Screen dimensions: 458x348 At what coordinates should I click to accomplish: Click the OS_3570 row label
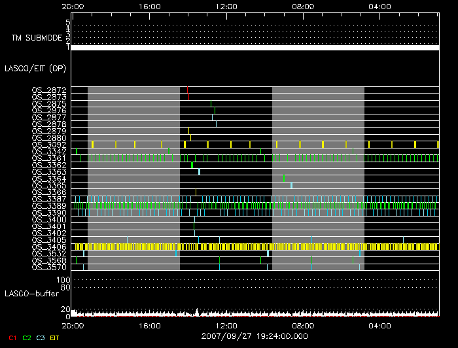click(49, 267)
